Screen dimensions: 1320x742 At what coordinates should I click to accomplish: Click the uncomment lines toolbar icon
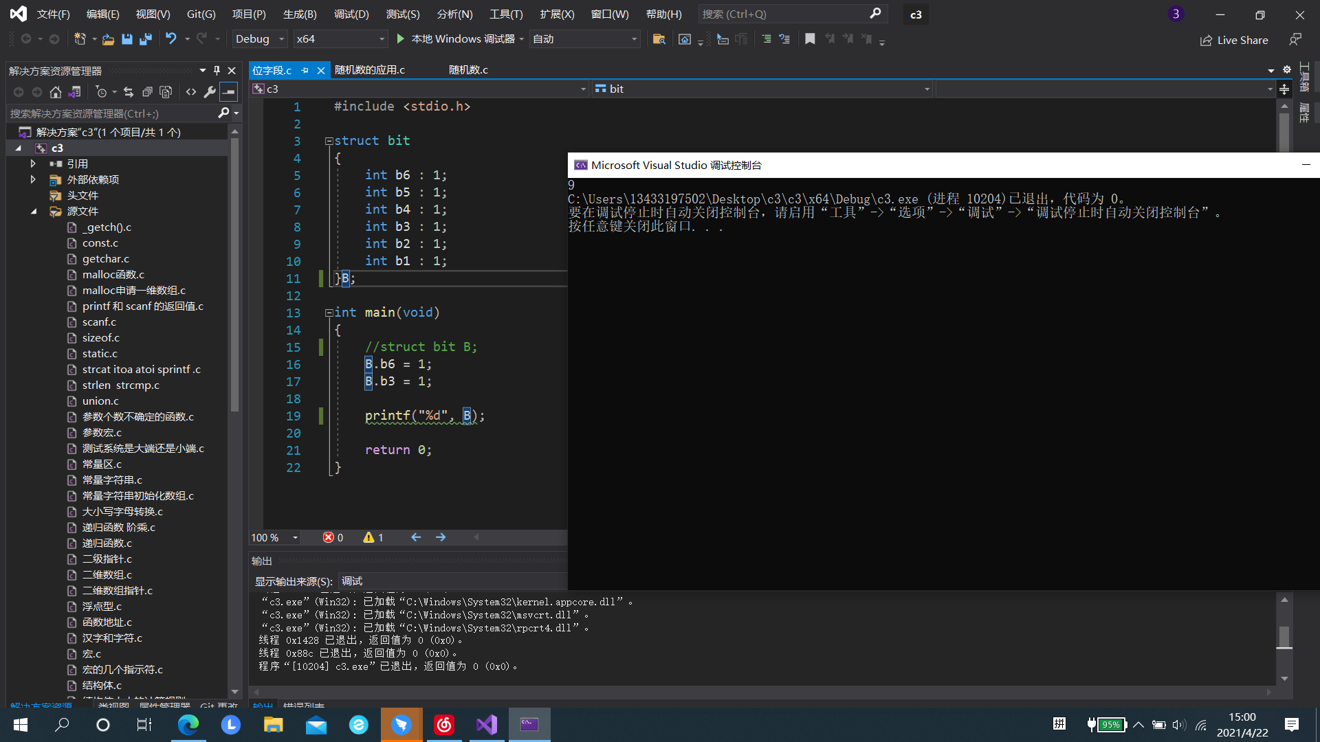point(785,39)
